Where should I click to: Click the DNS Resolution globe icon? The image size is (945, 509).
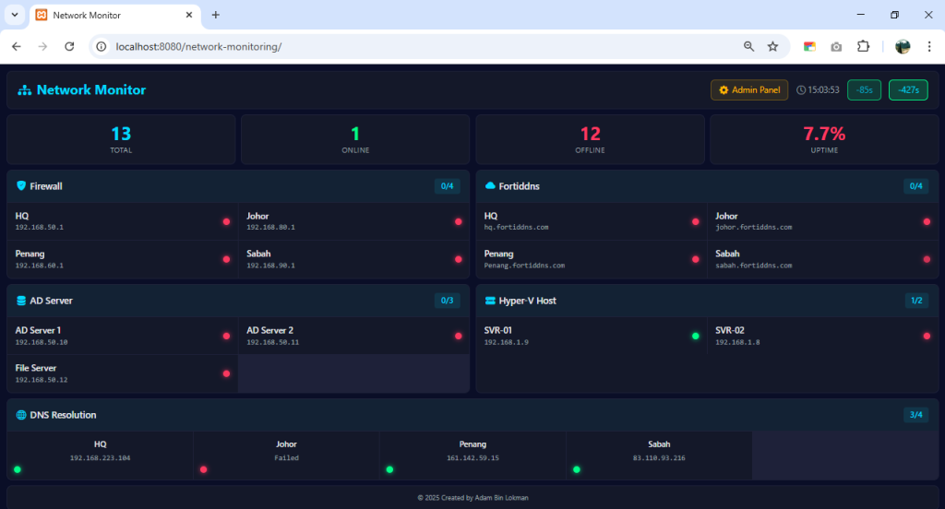[21, 415]
